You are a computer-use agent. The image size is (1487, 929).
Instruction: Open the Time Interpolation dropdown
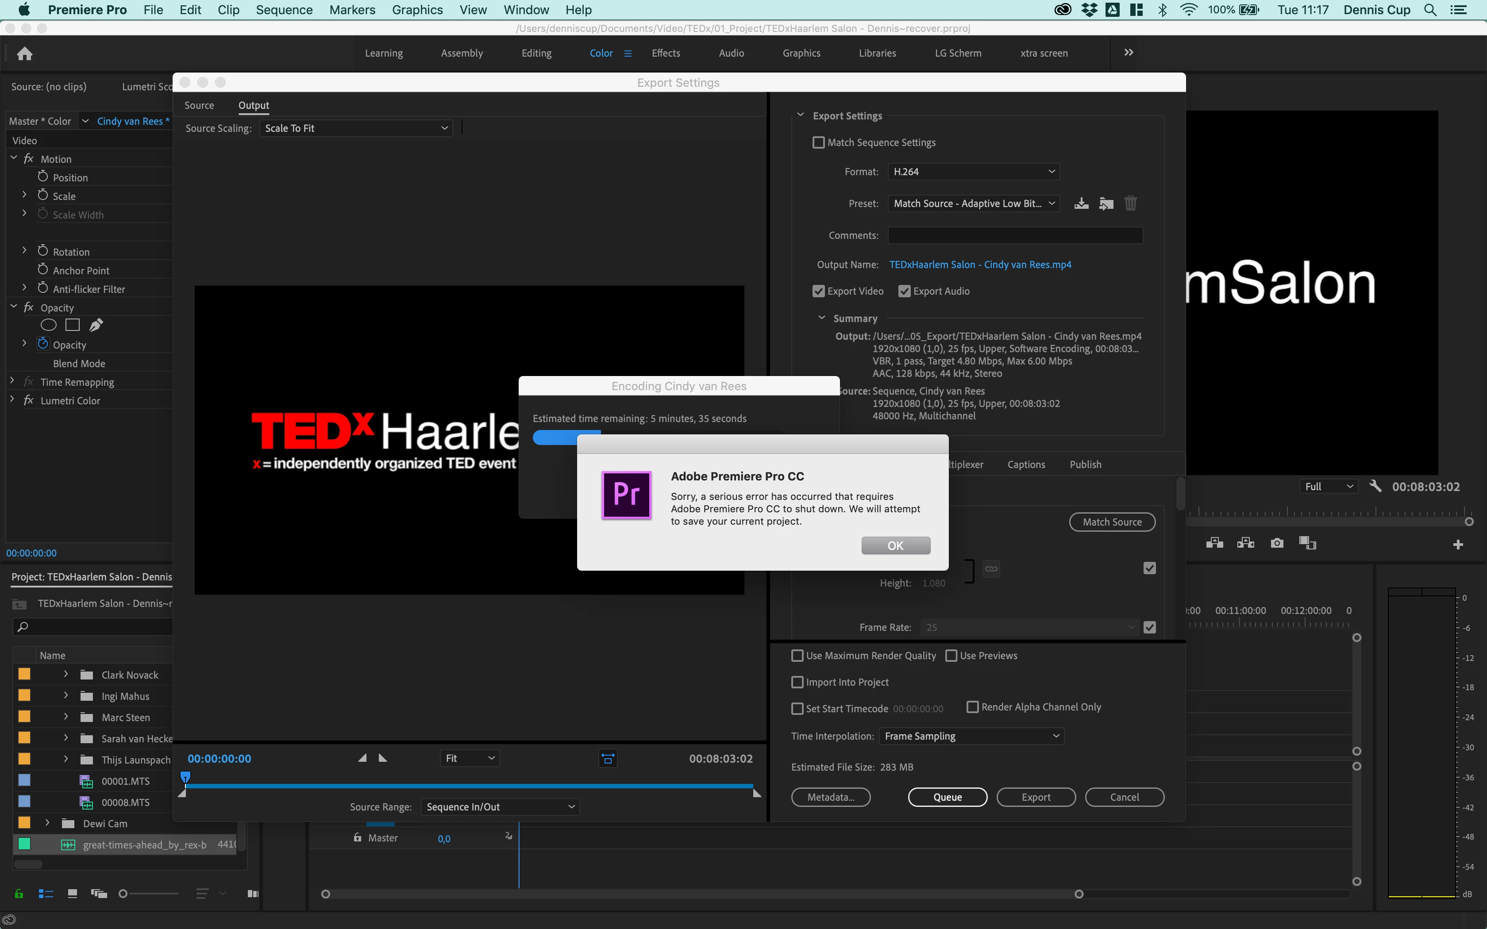(971, 736)
